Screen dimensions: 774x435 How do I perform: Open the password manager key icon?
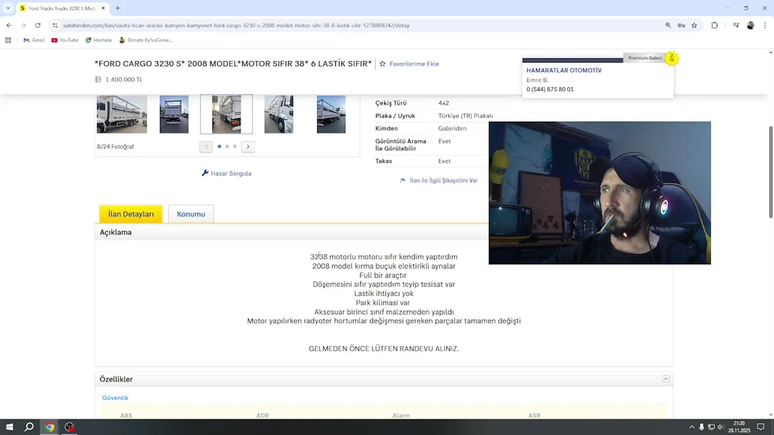681,25
